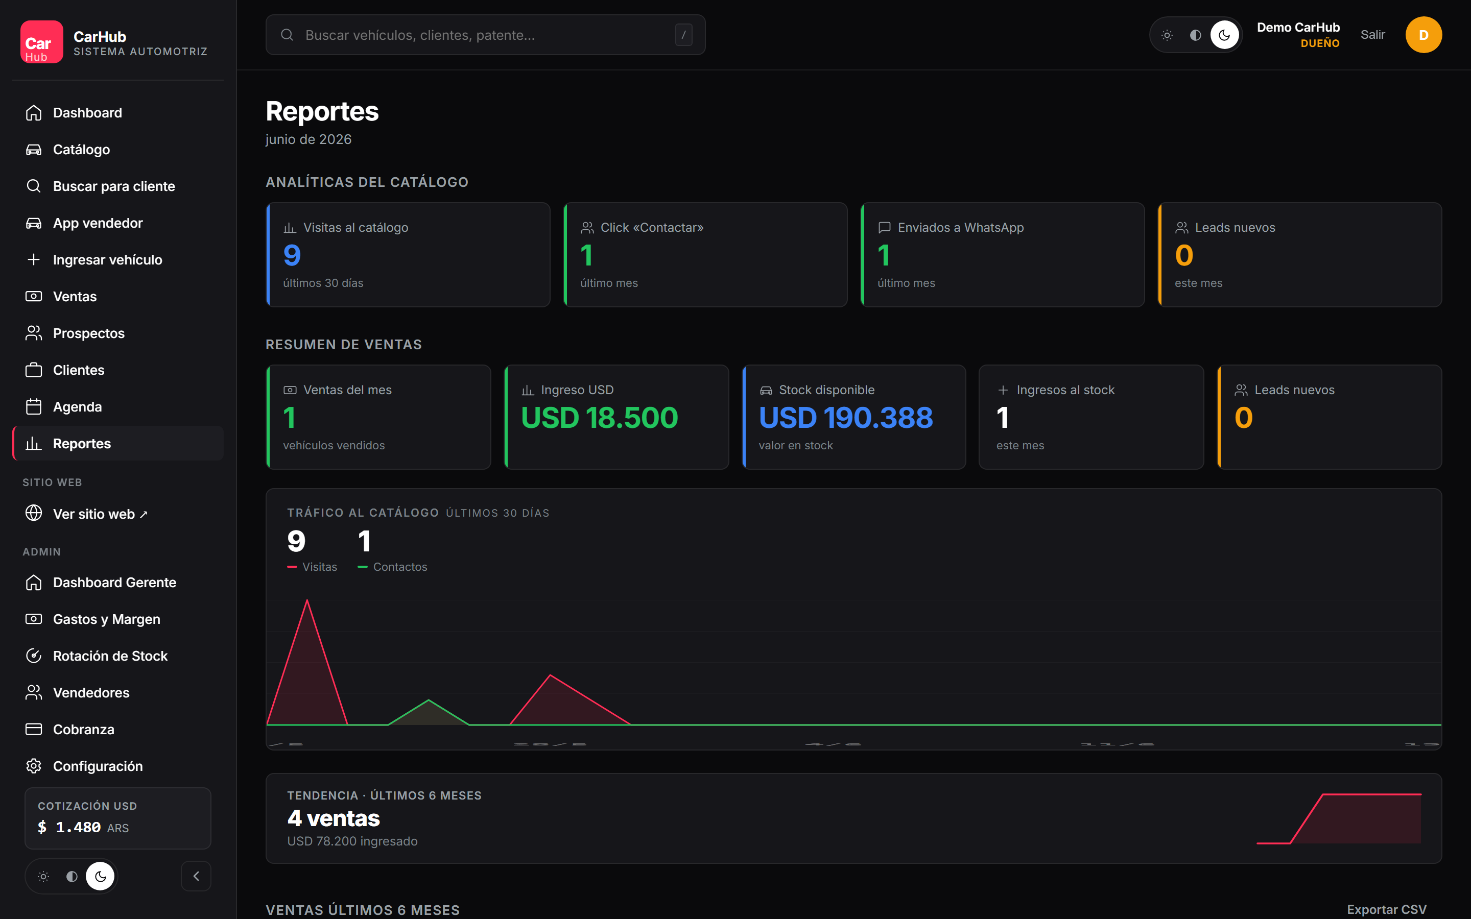
Task: Navigate to Agenda
Action: point(118,406)
